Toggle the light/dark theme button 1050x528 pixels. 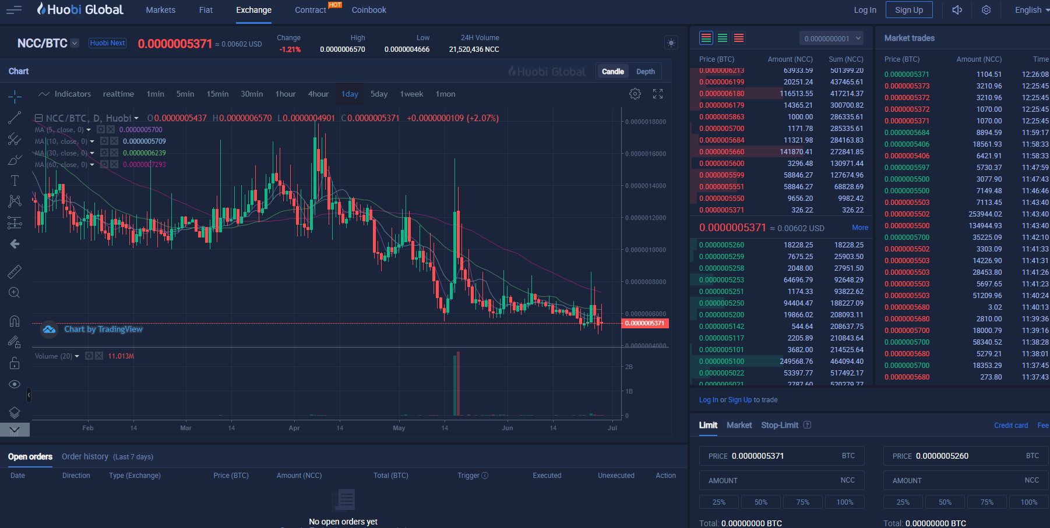(x=671, y=43)
